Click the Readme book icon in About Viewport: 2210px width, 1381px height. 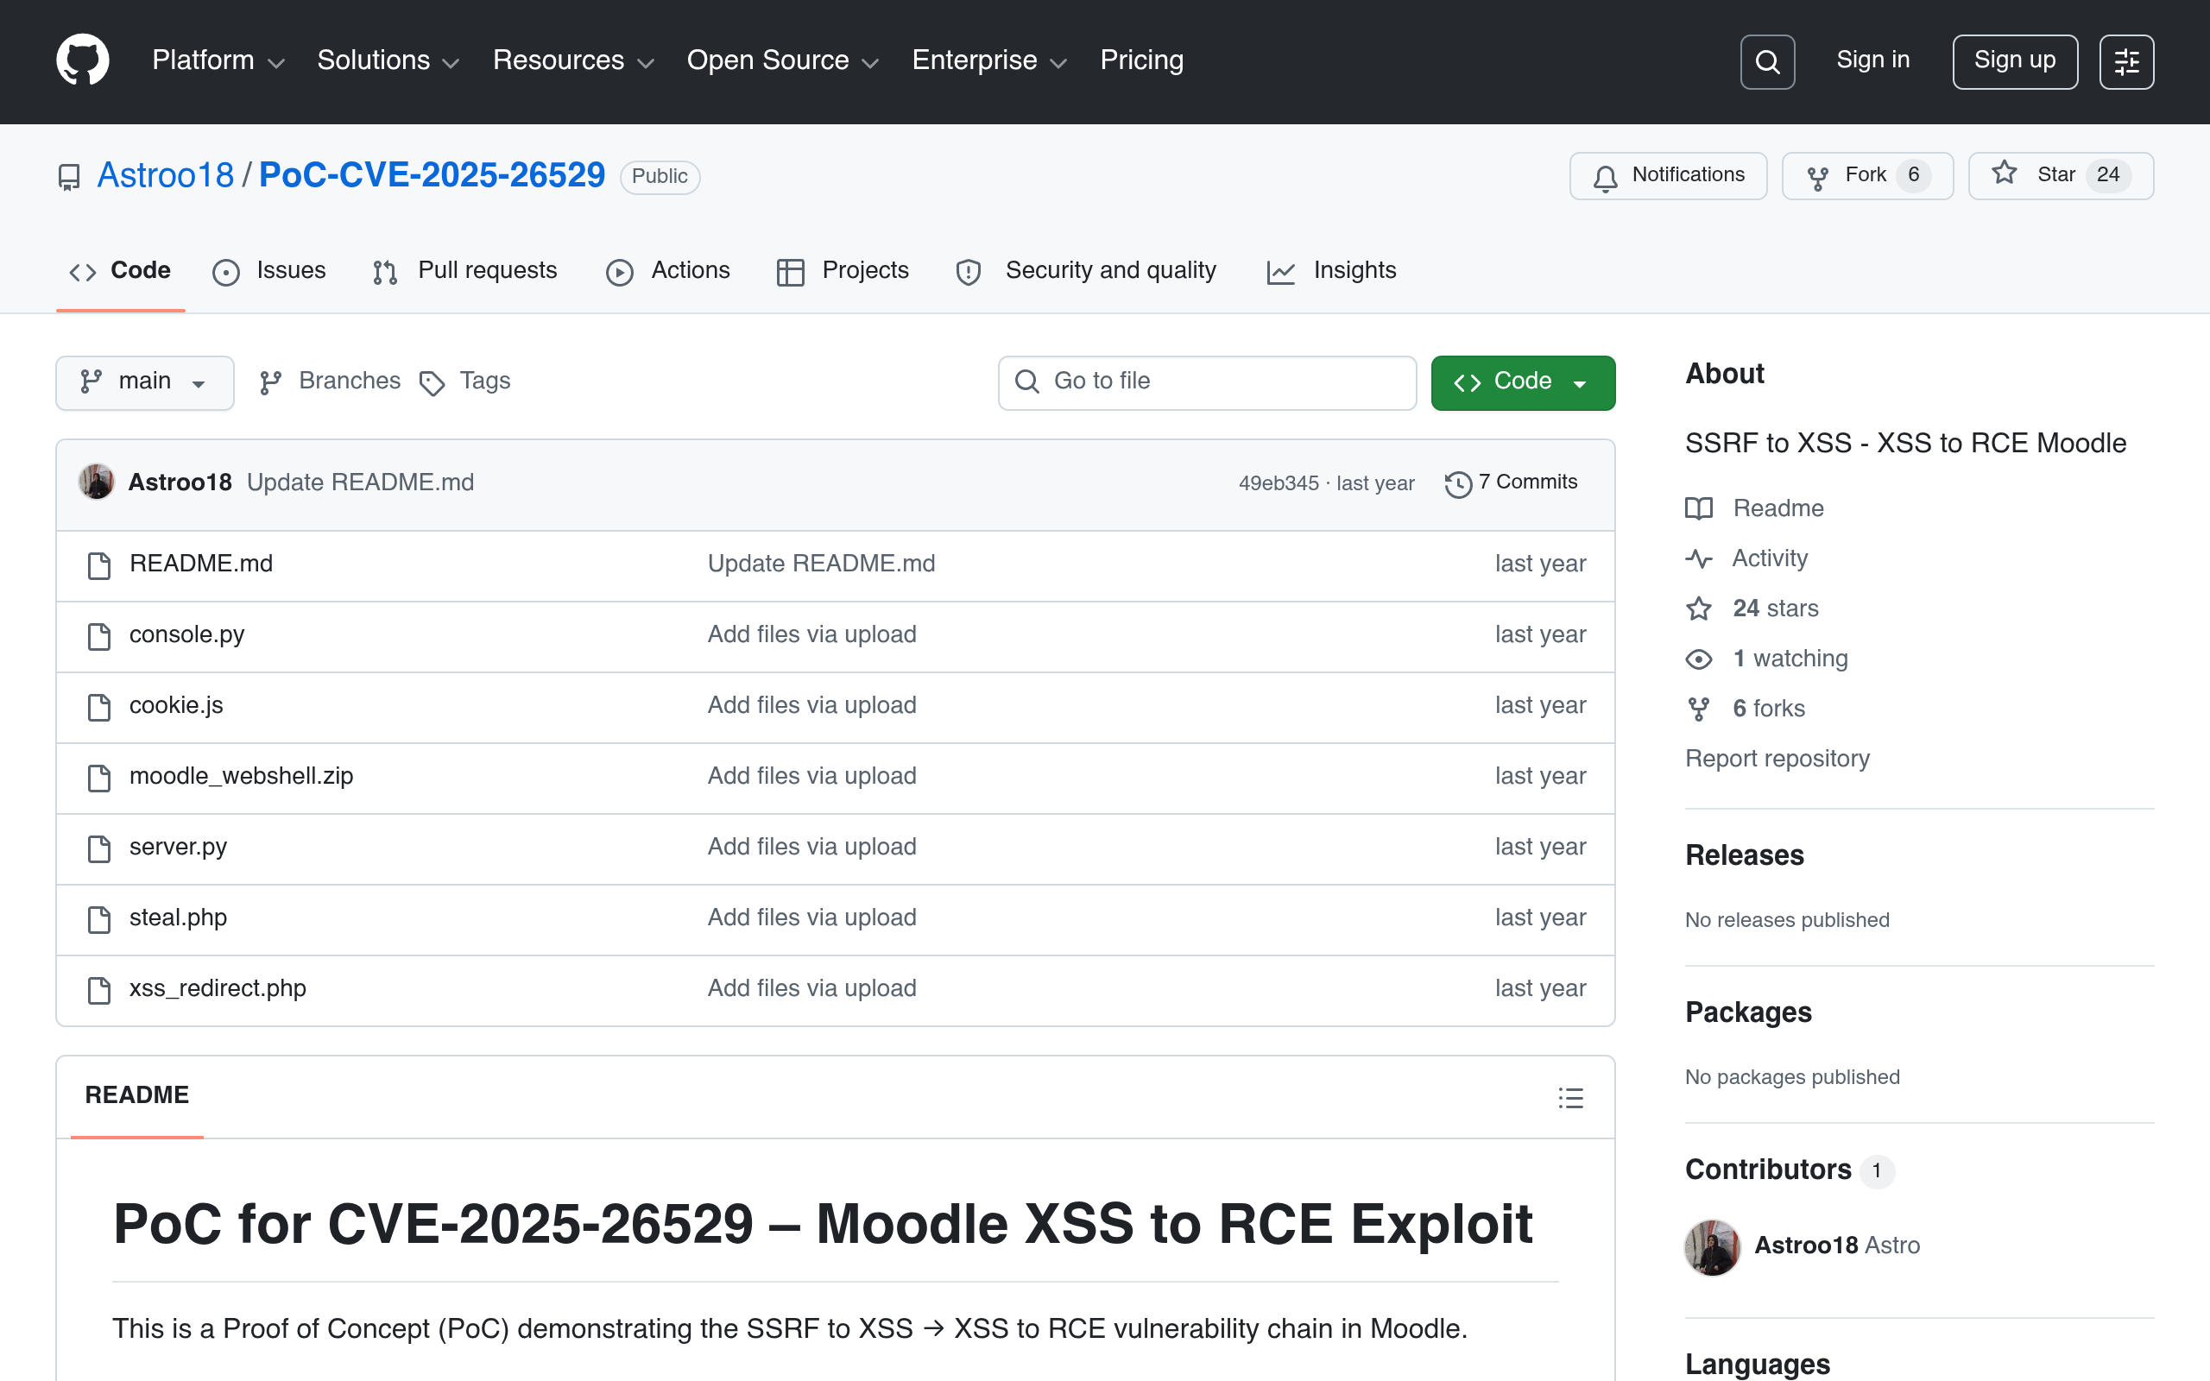click(1699, 508)
